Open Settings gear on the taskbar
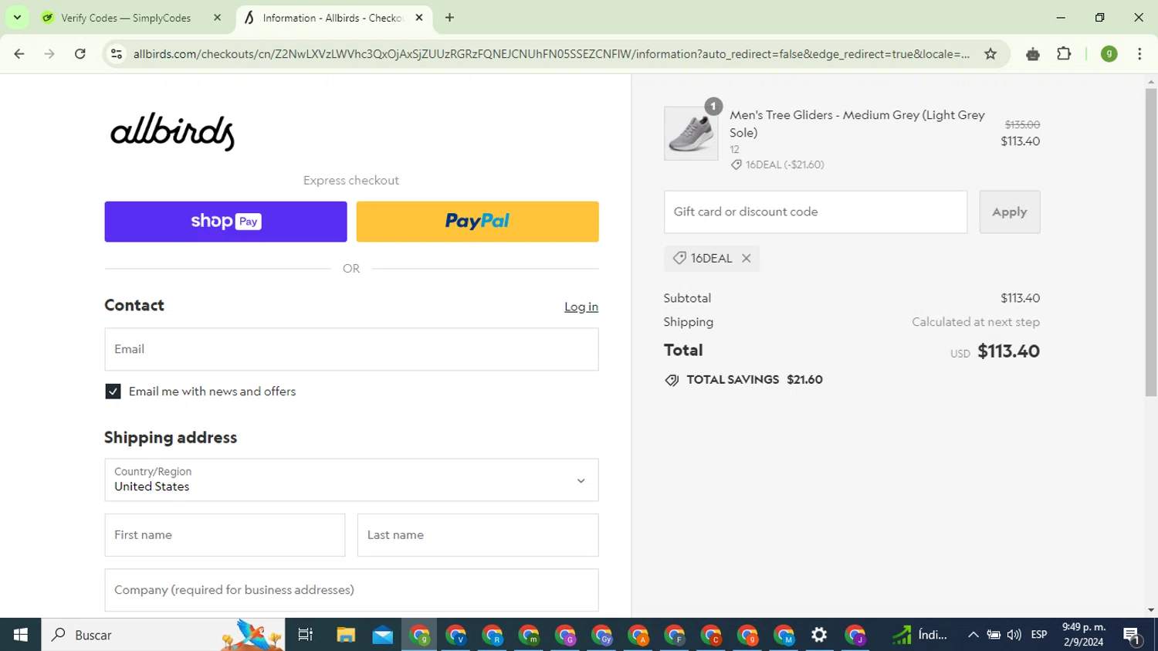The width and height of the screenshot is (1158, 651). (x=819, y=635)
